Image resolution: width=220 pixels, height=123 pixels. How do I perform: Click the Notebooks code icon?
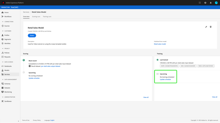click(x=3, y=66)
